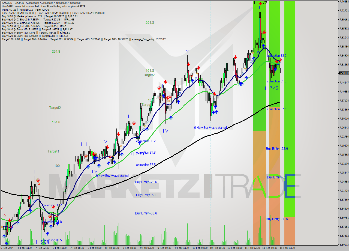Click the '7 Feb 18:30' time axis label
Image resolution: width=349 pixels, height=251 pixels.
77,248
